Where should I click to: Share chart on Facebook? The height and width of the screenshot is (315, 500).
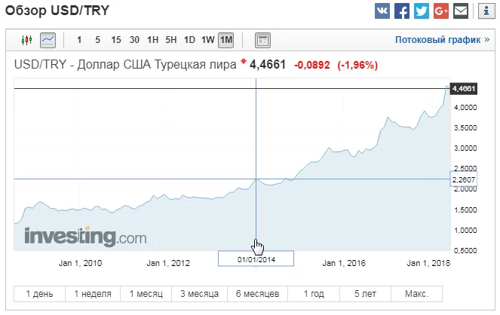pos(402,11)
